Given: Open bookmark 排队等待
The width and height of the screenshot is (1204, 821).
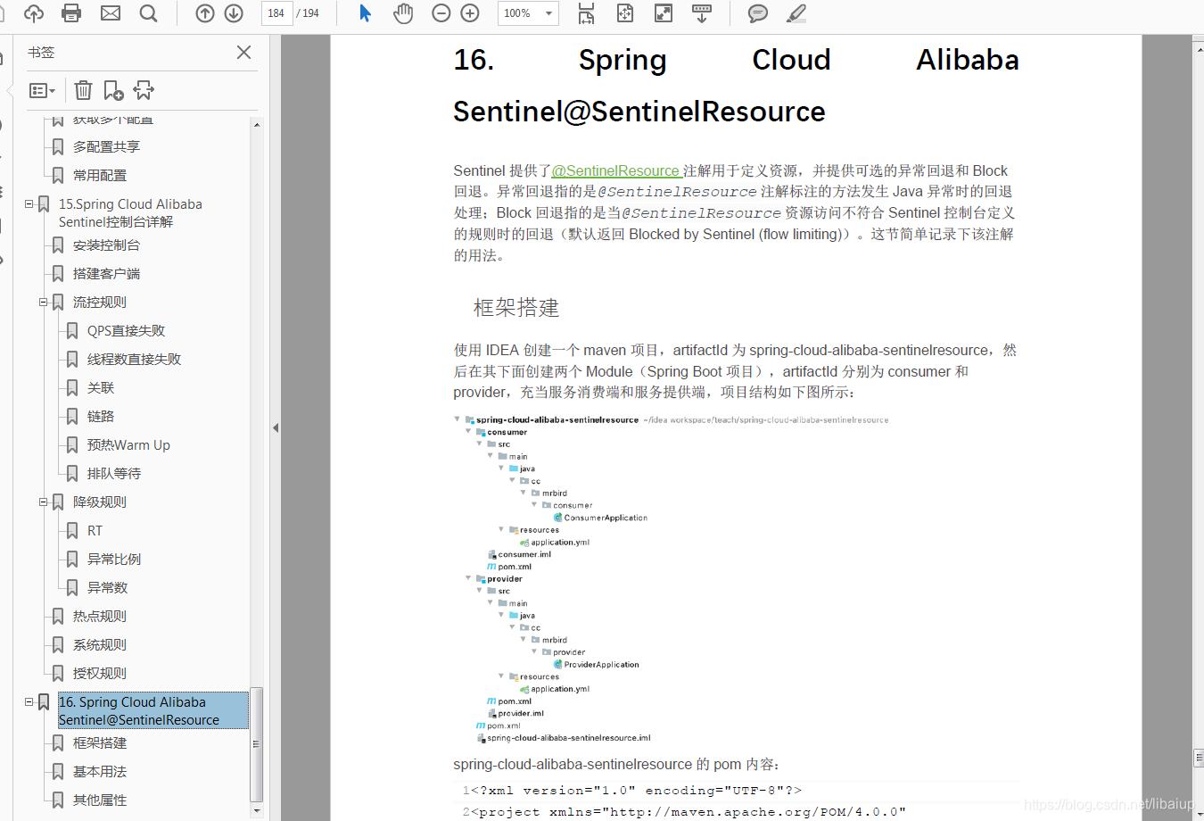Looking at the screenshot, I should coord(114,474).
